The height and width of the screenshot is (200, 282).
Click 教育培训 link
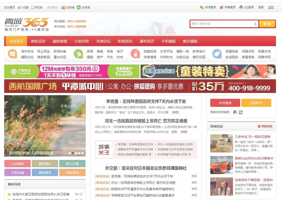coord(199,51)
